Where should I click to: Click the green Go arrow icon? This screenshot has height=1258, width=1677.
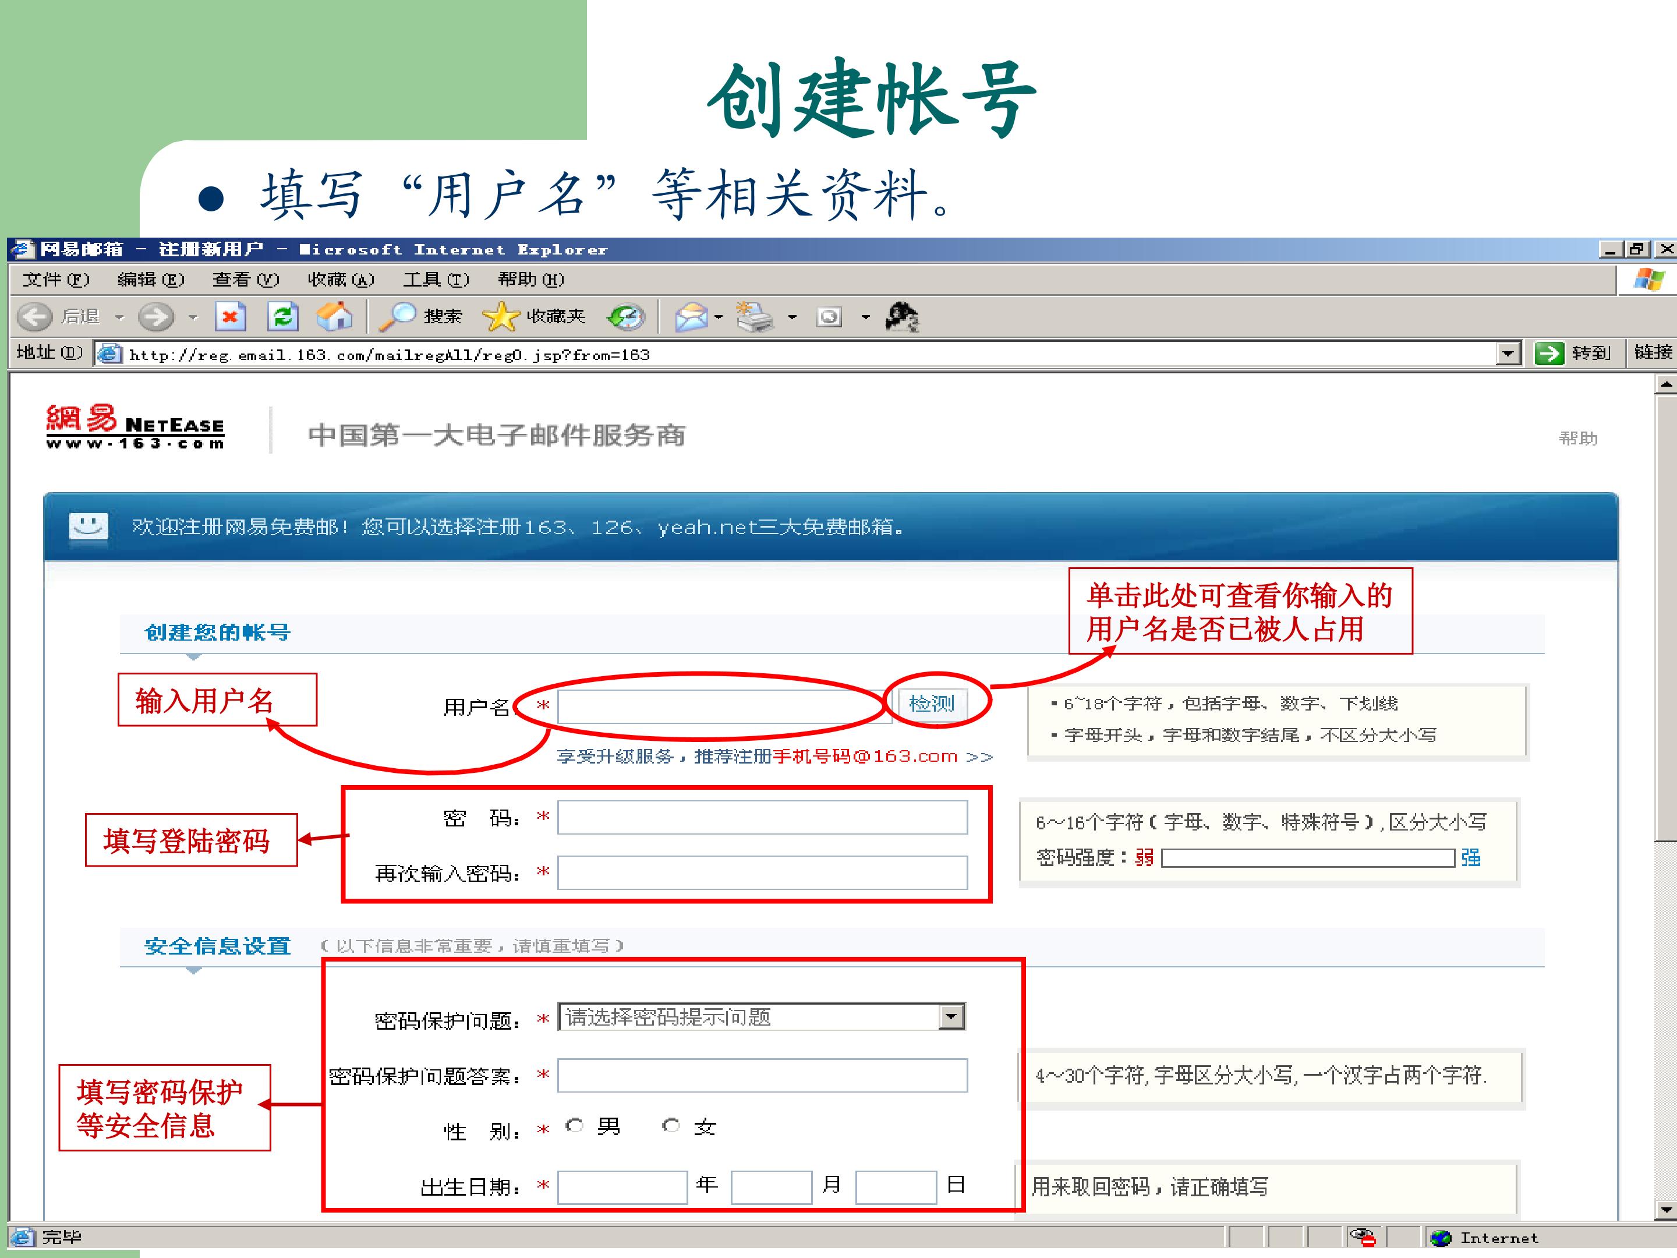click(x=1549, y=354)
